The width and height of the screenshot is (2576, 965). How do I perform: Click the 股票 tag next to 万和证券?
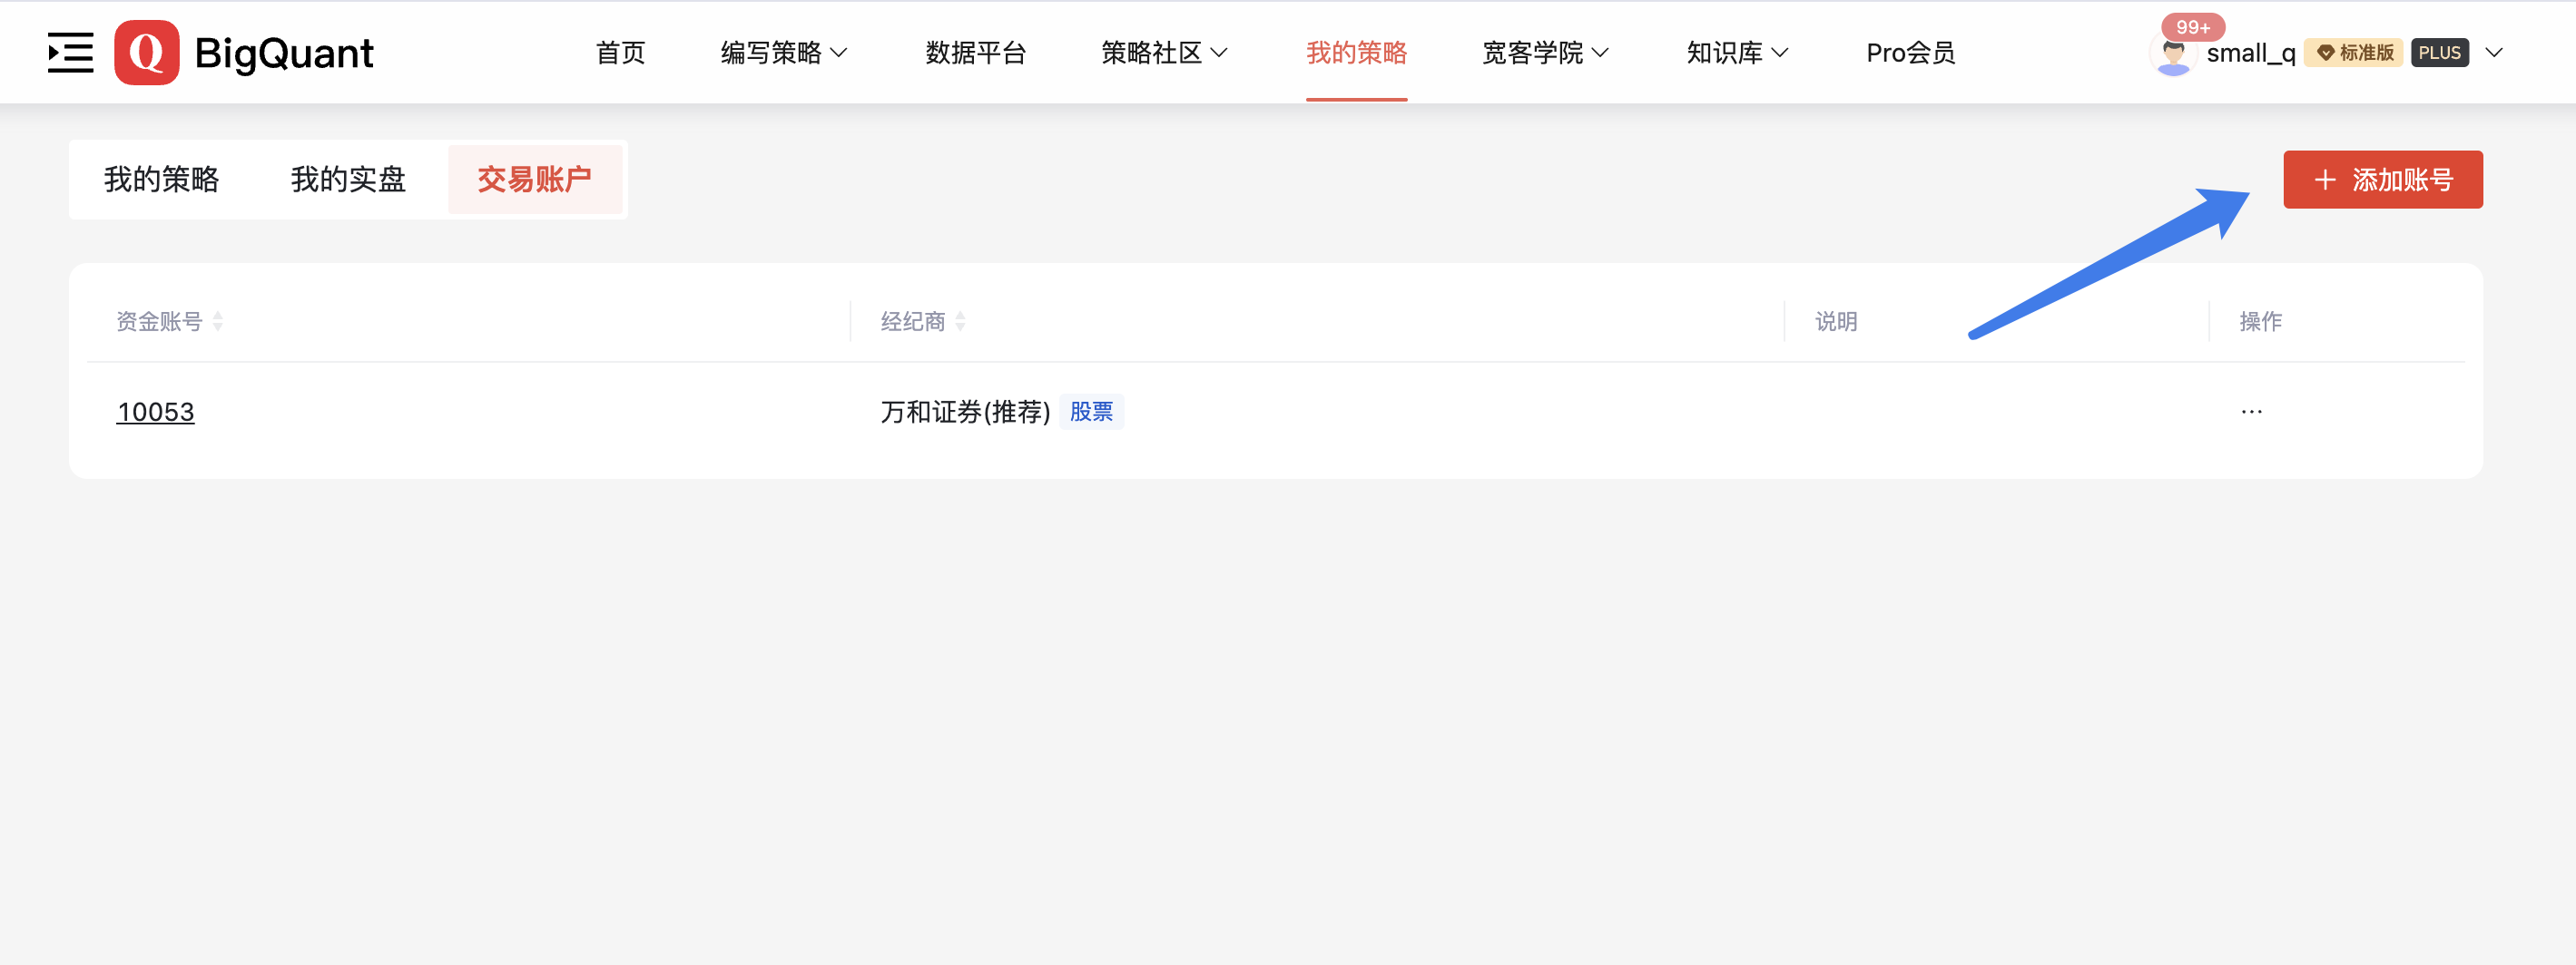coord(1091,412)
